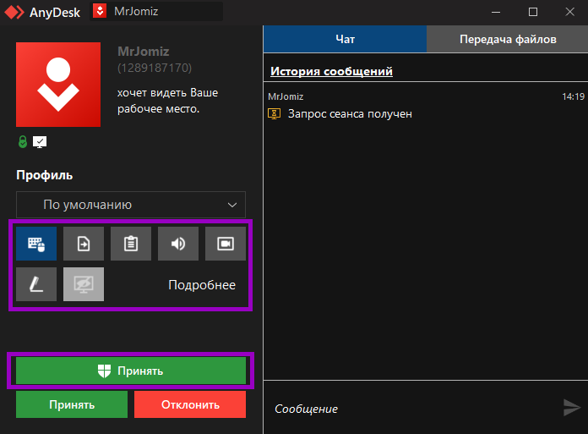Toggle file transfer permission icon
Screen dimensions: 588x434
coord(84,244)
